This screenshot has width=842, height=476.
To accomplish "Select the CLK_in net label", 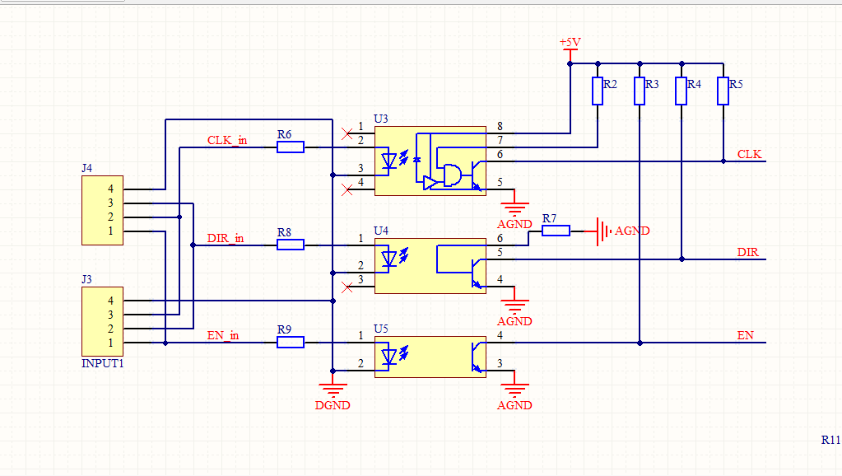I will point(227,140).
